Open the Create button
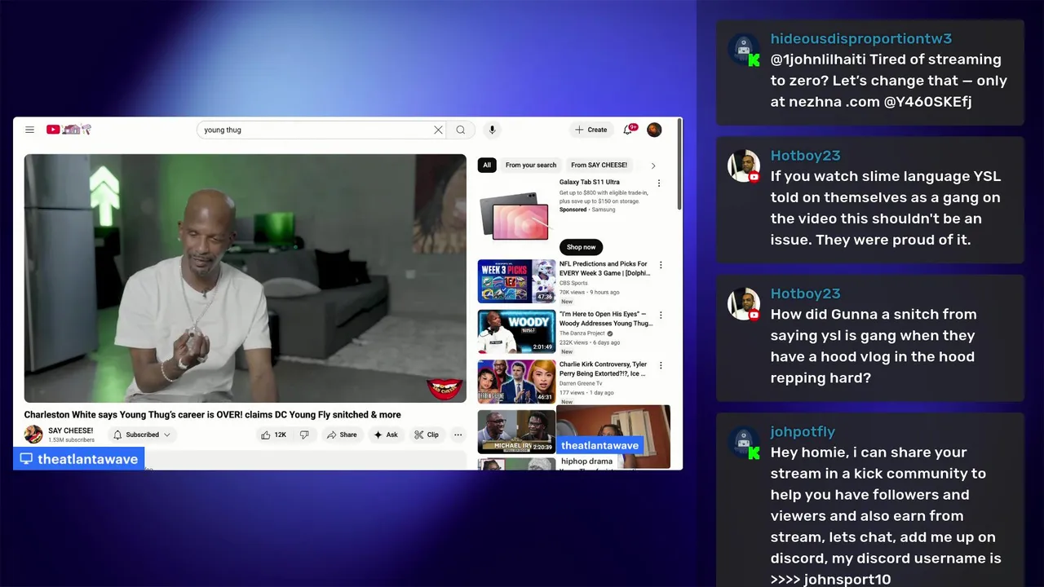Image resolution: width=1044 pixels, height=587 pixels. click(x=591, y=130)
